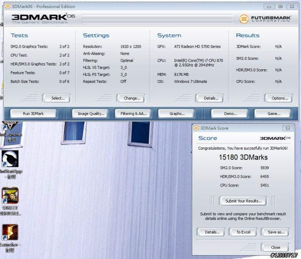The height and width of the screenshot is (259, 301).
Task: Click the Score heading in score window
Action: [x=207, y=138]
